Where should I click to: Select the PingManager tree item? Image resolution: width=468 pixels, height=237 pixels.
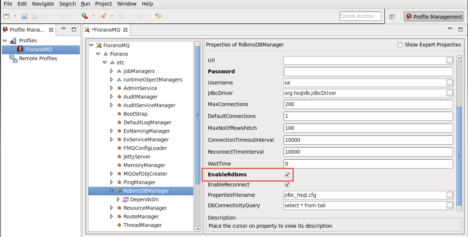[x=139, y=182]
